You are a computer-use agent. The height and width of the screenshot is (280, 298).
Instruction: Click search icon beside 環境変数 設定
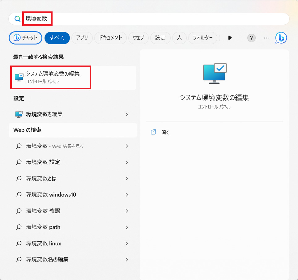[19, 162]
